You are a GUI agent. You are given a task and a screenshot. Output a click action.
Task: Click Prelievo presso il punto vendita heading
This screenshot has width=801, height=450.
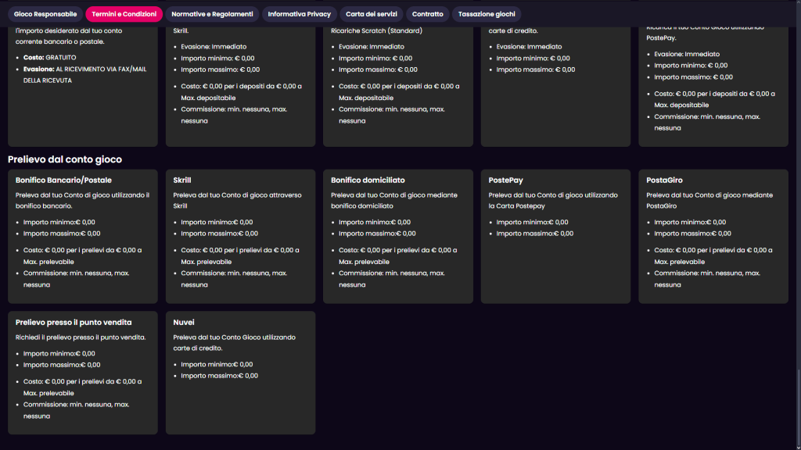(74, 323)
